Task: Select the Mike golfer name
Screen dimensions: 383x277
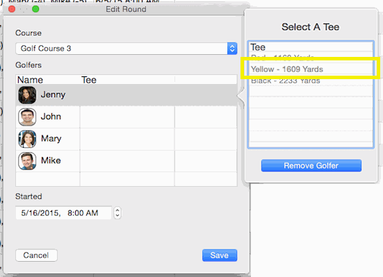Action: click(51, 160)
